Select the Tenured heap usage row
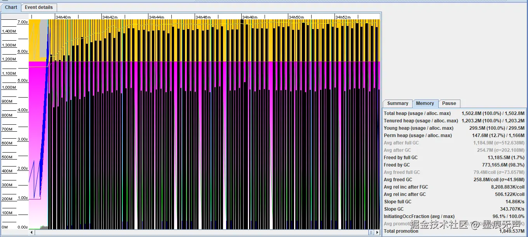The width and height of the screenshot is (528, 237). tap(454, 121)
